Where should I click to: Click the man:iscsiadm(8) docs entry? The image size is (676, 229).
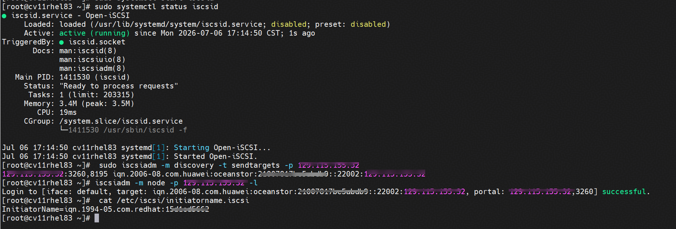[x=92, y=68]
